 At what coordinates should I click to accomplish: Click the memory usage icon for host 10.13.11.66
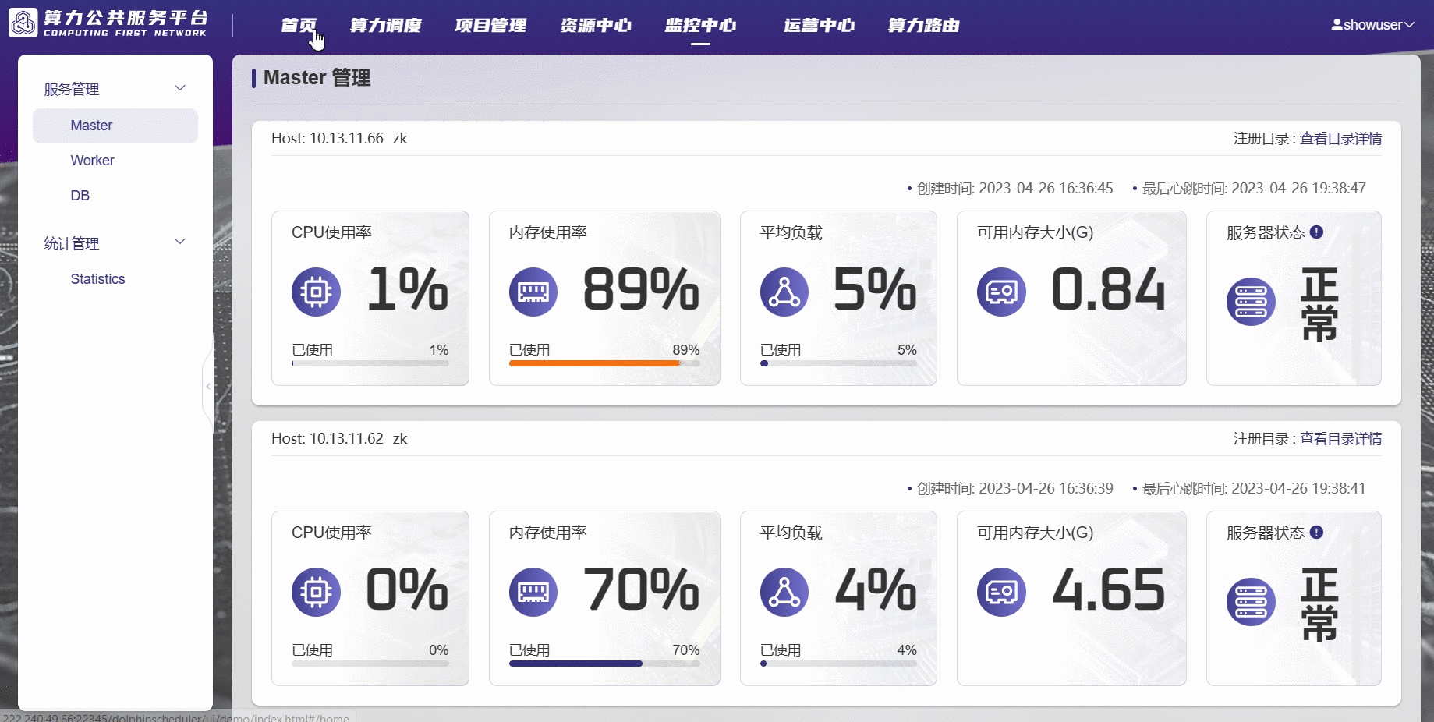point(533,292)
